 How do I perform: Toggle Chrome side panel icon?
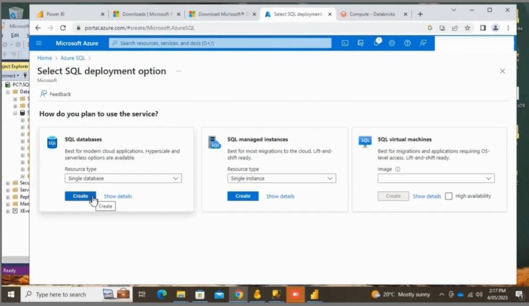point(483,28)
